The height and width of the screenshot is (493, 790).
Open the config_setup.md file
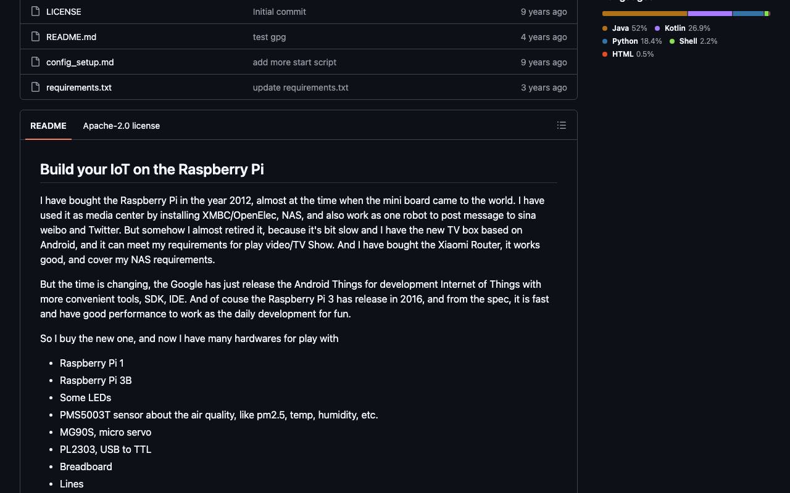[x=80, y=62]
